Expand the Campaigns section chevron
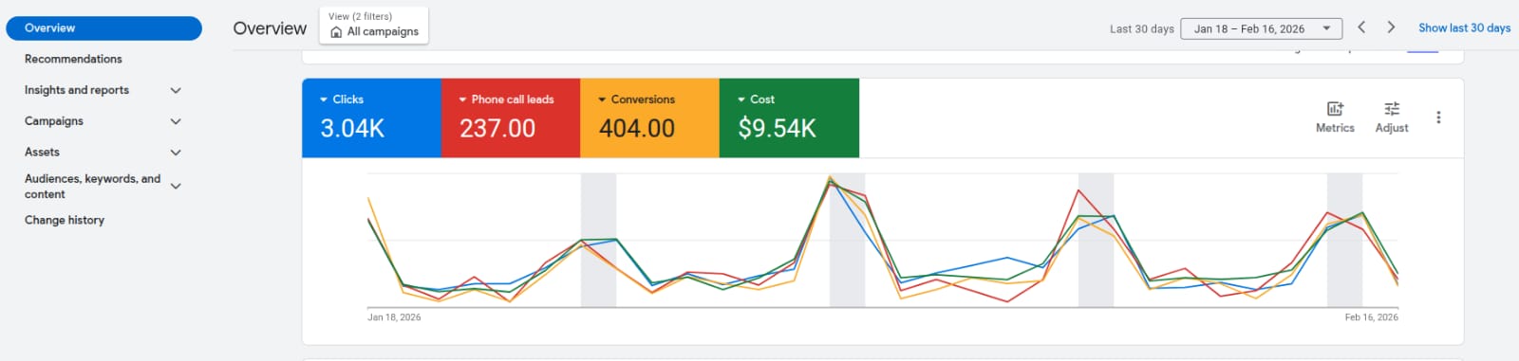Viewport: 1519px width, 361px height. coord(176,121)
